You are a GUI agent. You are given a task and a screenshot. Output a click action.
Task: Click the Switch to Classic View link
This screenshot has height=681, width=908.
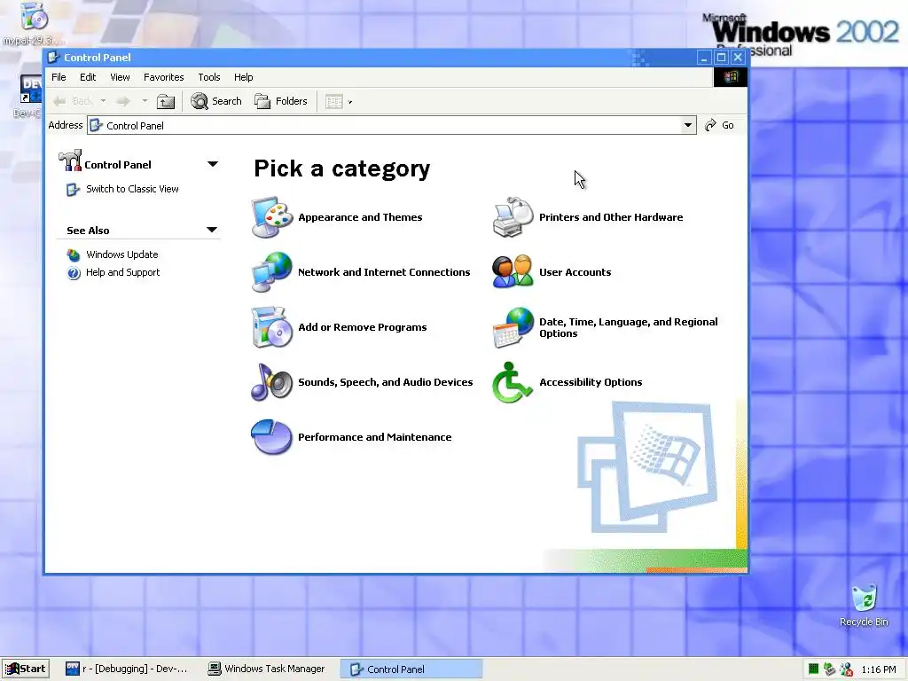[x=132, y=190]
